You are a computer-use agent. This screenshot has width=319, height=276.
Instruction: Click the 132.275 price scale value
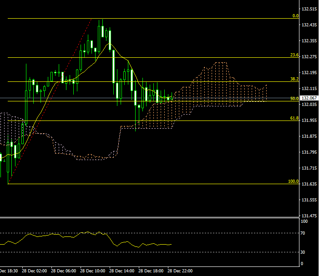coord(309,57)
